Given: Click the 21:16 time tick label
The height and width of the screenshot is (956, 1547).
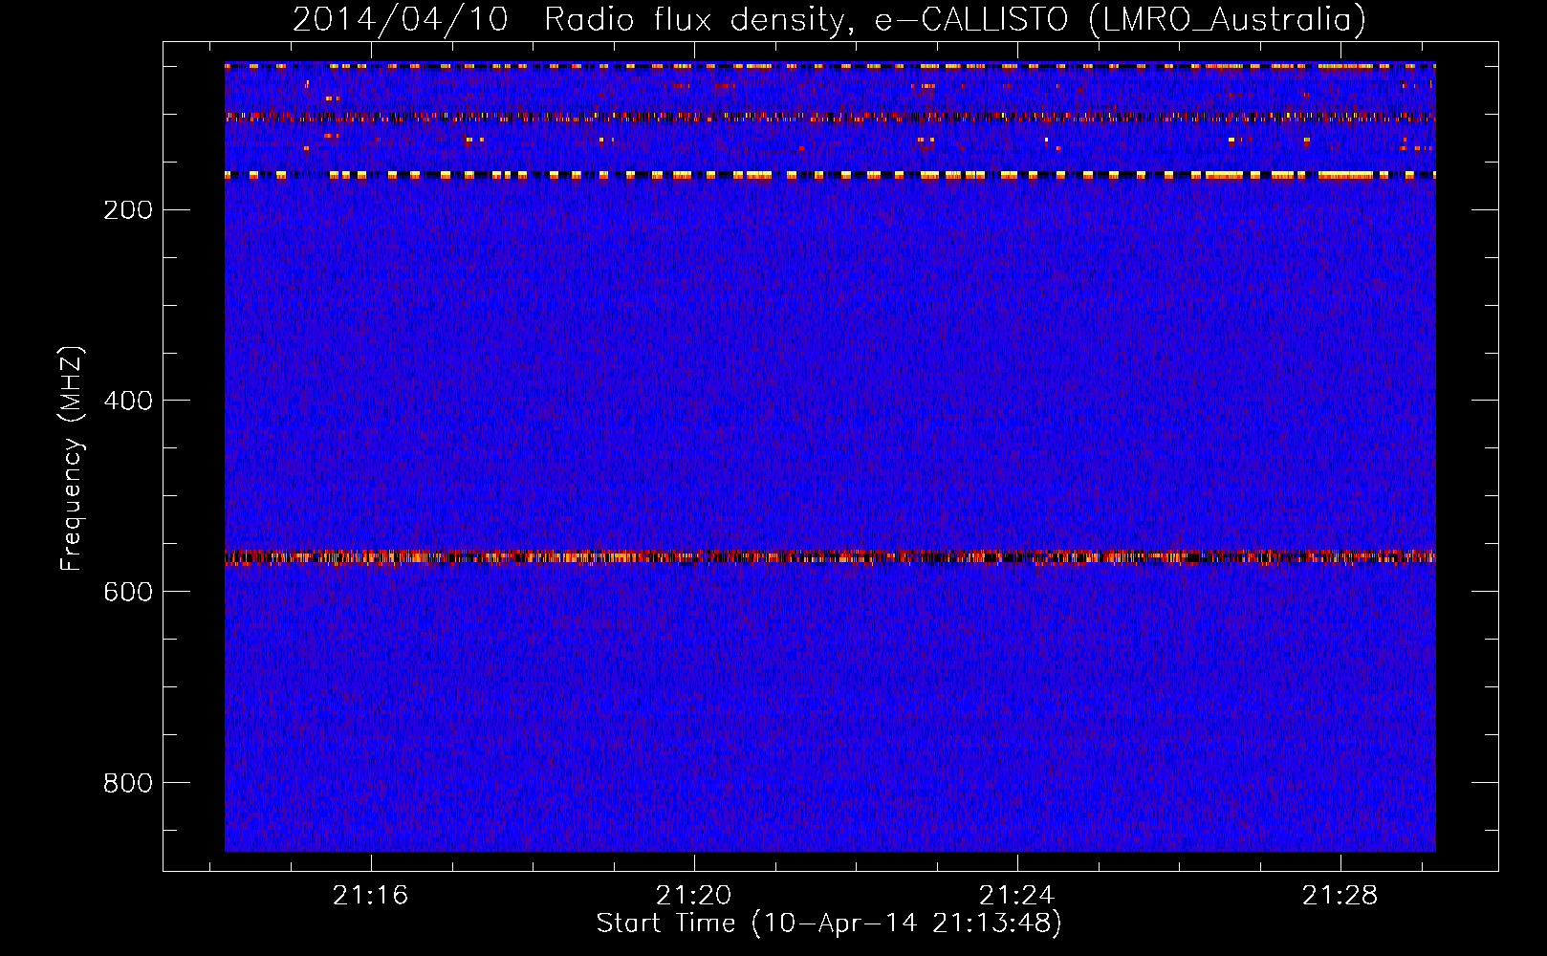Looking at the screenshot, I should [x=370, y=896].
